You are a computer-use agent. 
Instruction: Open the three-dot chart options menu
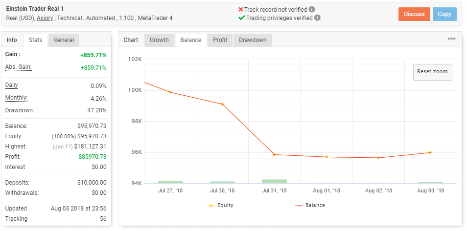[451, 39]
